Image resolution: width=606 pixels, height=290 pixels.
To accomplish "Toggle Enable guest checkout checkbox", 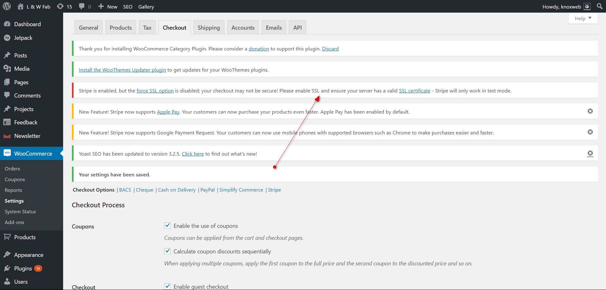I will [167, 287].
